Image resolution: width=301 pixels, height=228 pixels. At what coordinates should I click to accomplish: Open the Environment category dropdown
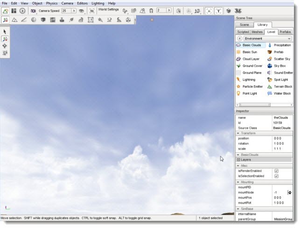click(x=267, y=38)
